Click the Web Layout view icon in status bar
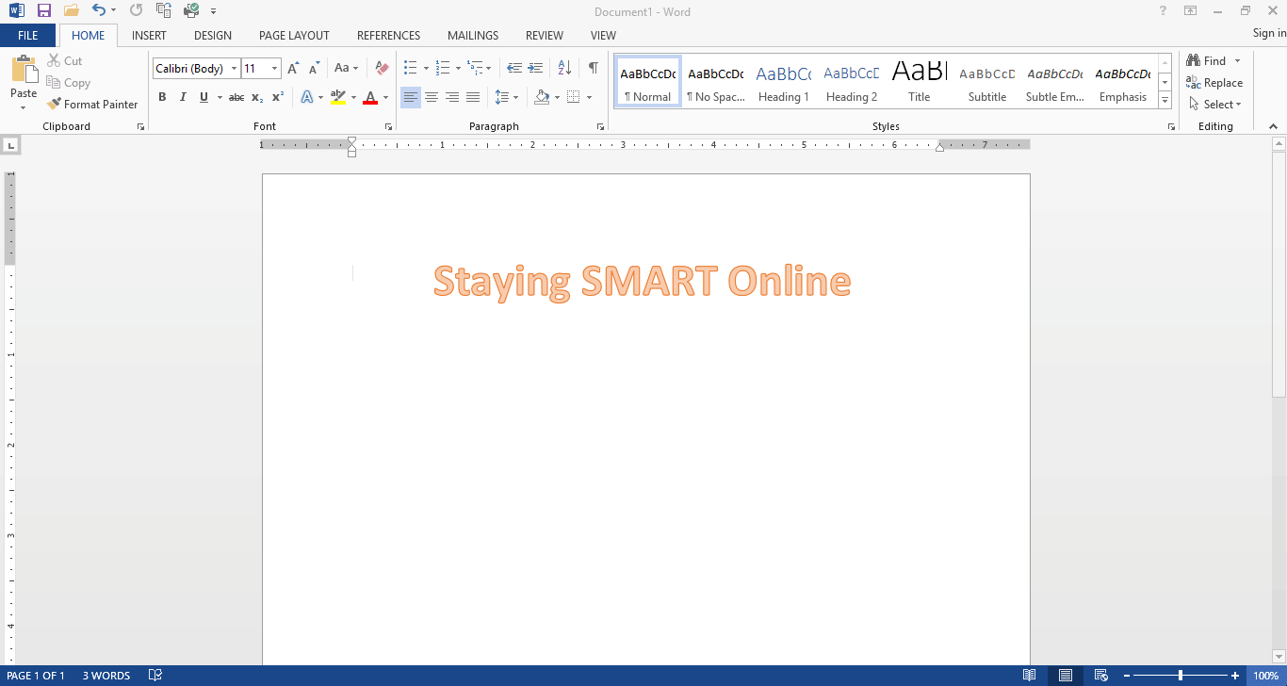The width and height of the screenshot is (1287, 686). coord(1101,676)
